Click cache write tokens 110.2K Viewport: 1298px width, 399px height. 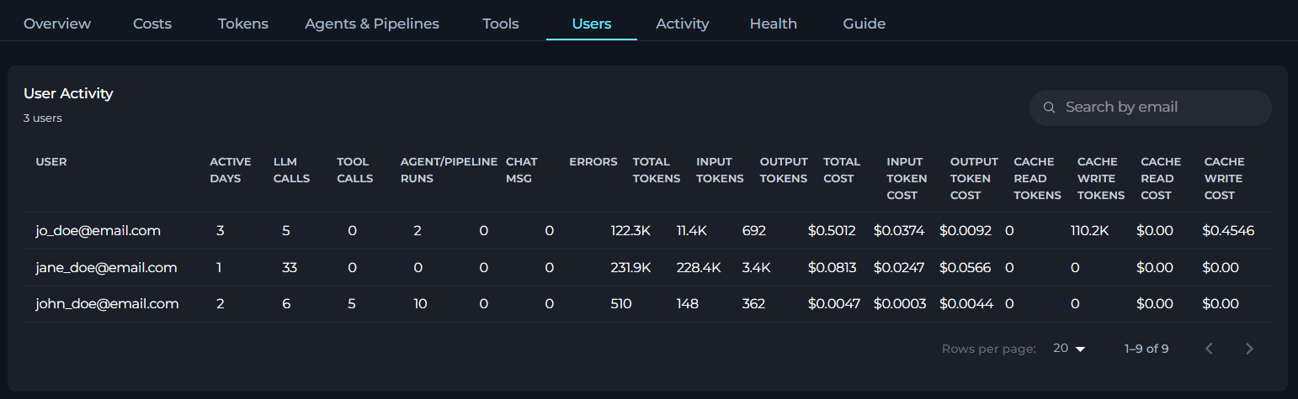coord(1090,230)
